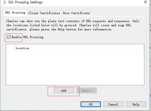151x111 pixels.
Task: Close the SSL Proxying Settings dialog
Action: pos(145,2)
